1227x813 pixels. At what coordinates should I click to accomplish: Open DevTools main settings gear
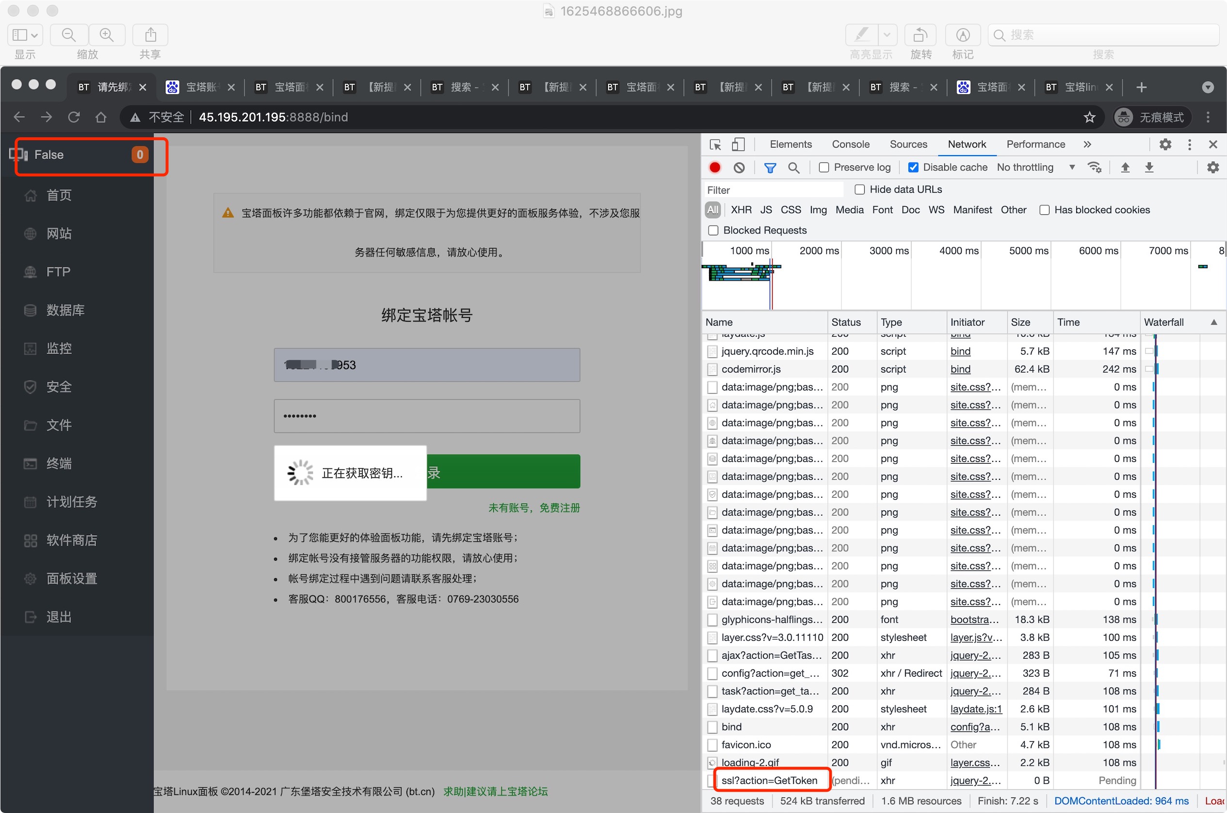1165,145
